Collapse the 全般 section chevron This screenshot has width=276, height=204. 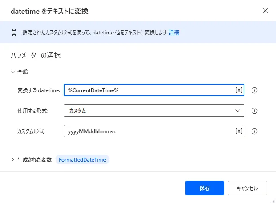(12, 72)
